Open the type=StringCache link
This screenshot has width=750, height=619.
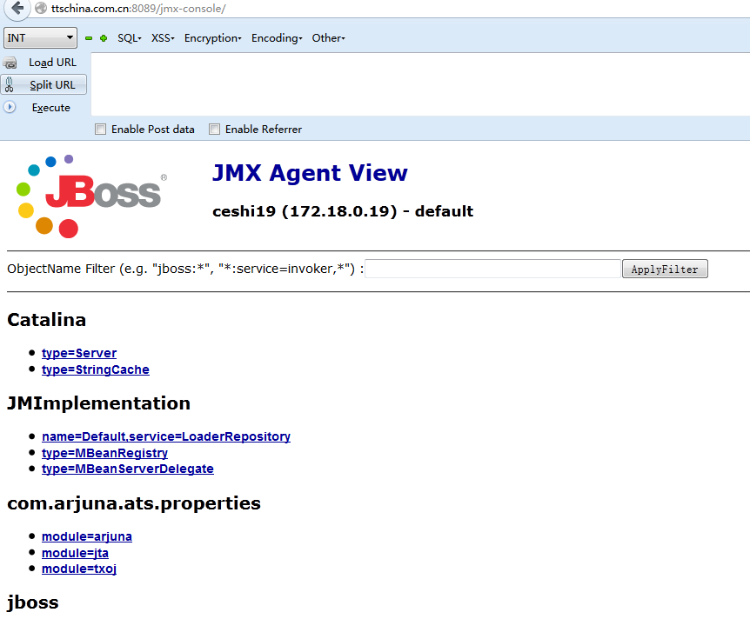(x=95, y=369)
